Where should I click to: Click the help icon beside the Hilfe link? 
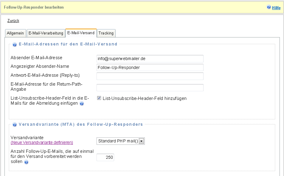269,7
